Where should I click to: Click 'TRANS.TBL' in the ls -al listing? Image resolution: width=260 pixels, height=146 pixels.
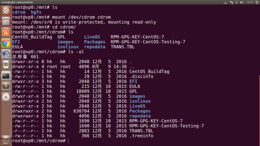141,131
